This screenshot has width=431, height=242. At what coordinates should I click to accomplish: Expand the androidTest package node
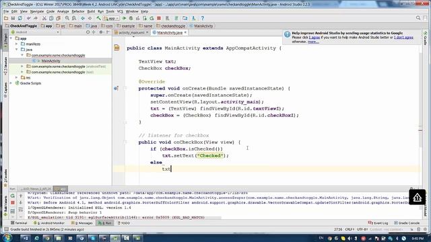(22, 67)
